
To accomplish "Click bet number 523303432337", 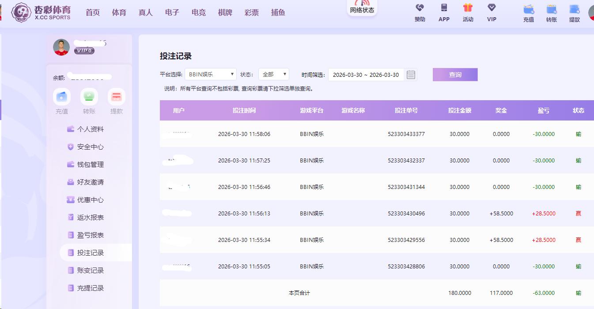I will click(x=406, y=160).
